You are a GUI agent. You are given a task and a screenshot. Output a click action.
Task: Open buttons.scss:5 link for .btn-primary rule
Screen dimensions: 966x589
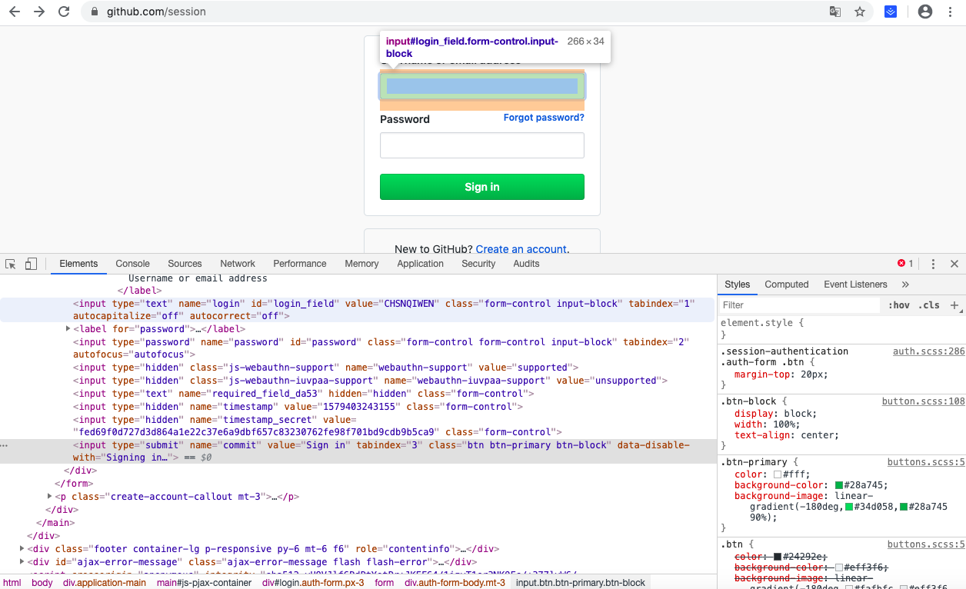click(x=926, y=462)
